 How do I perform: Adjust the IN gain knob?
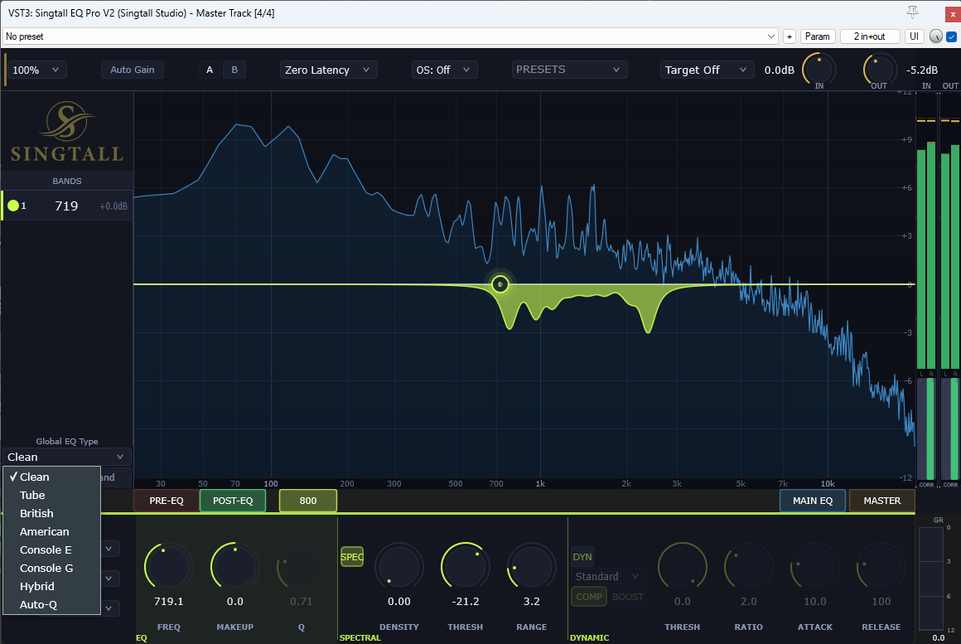point(819,70)
